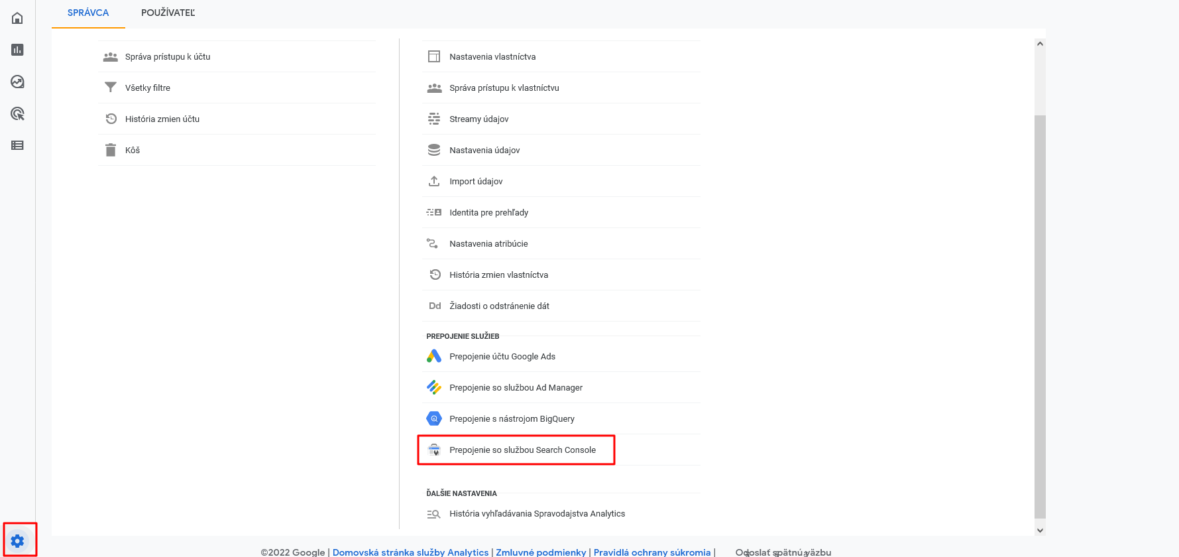Screen dimensions: 1179x557
Task: Open Advertising cursor icon in sidebar
Action: (17, 113)
